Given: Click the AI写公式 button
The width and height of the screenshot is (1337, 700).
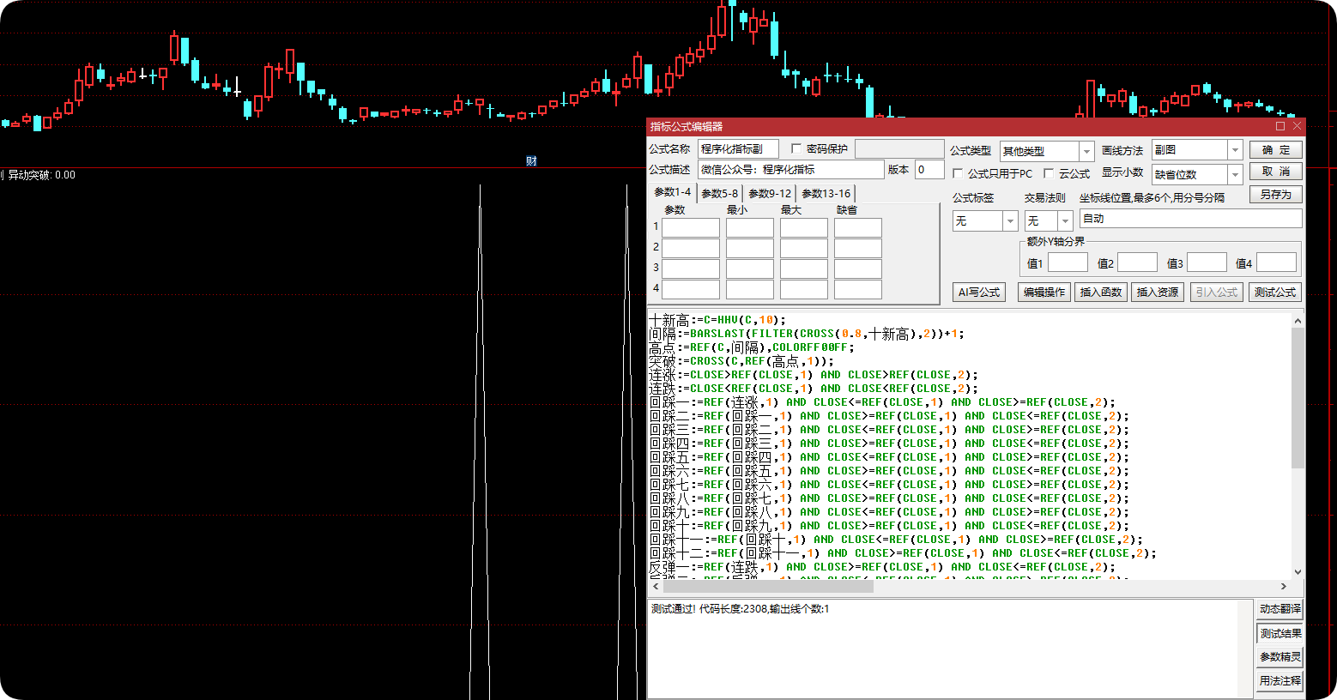Looking at the screenshot, I should (979, 293).
